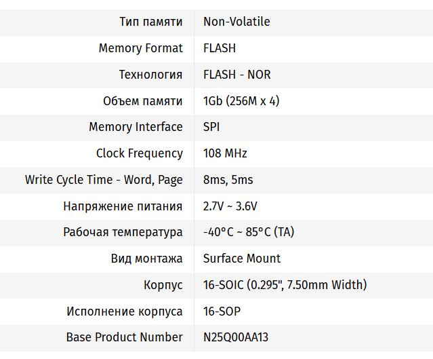This screenshot has height=359, width=433.
Task: Click the 'Clock Frequency' label
Action: [x=139, y=153]
